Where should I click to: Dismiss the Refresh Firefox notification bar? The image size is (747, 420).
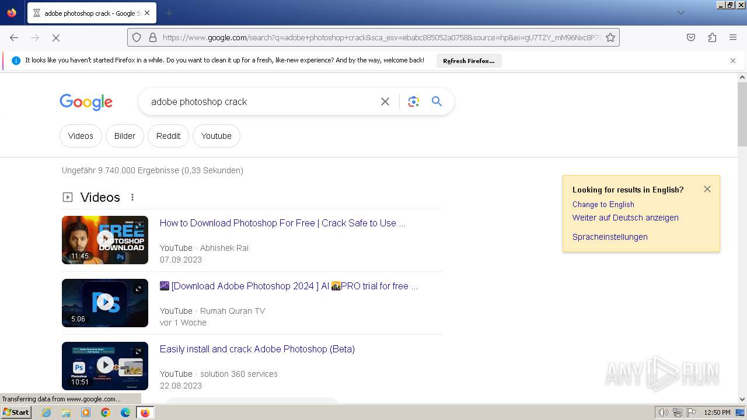(733, 61)
